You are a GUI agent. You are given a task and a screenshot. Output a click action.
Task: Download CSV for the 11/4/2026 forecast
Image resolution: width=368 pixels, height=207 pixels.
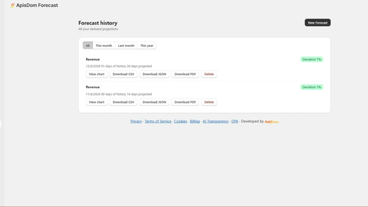point(123,102)
